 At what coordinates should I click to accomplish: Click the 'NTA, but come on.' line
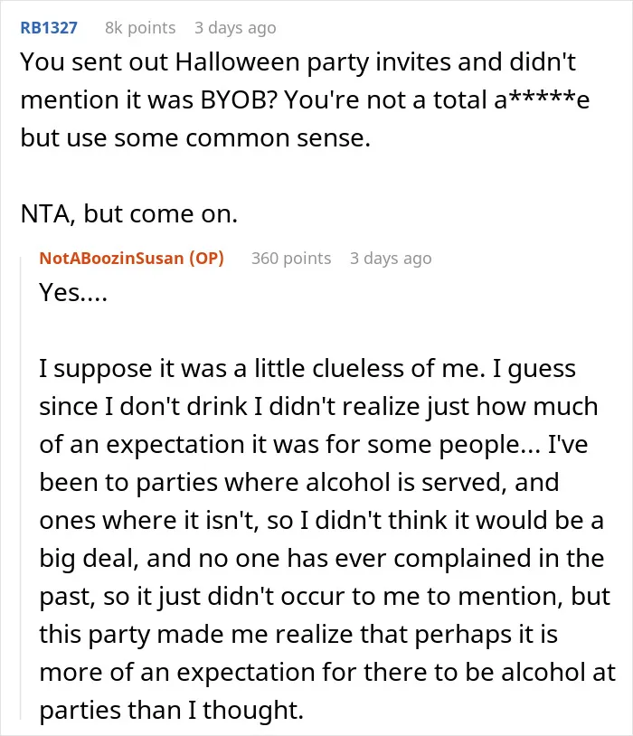coord(129,213)
